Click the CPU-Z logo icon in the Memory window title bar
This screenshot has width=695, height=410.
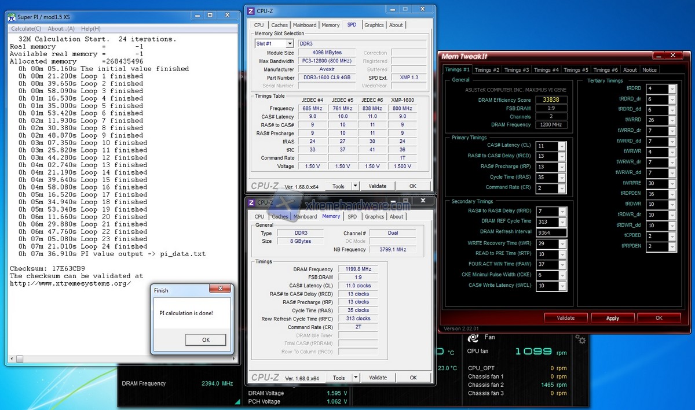tap(251, 202)
